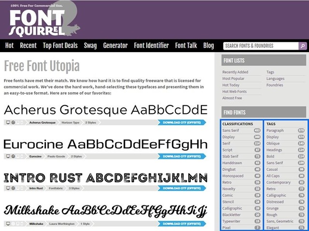Click the search magnifier icon
This screenshot has width=309, height=231.
pyautogui.click(x=302, y=46)
